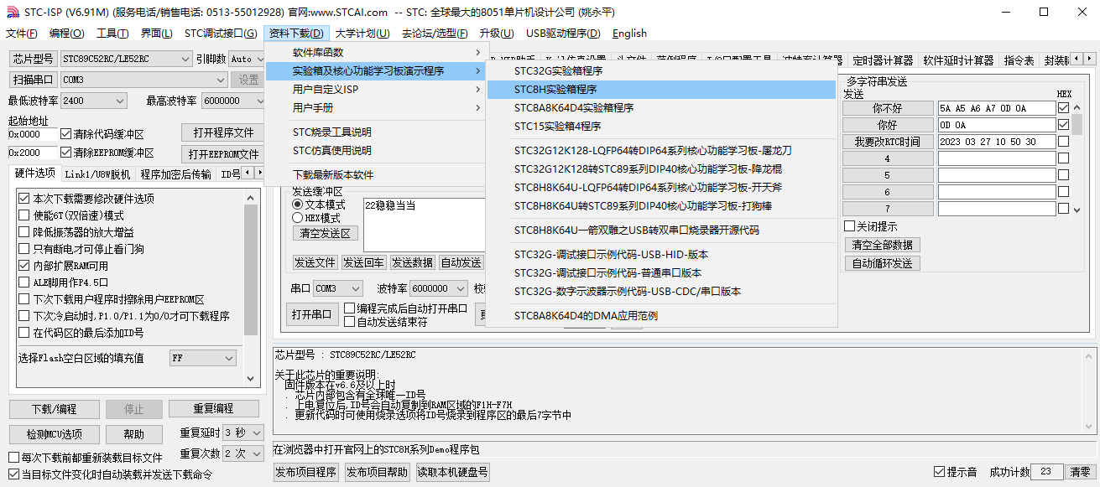Switch to Link1/U8W脱机 tab

[97, 174]
